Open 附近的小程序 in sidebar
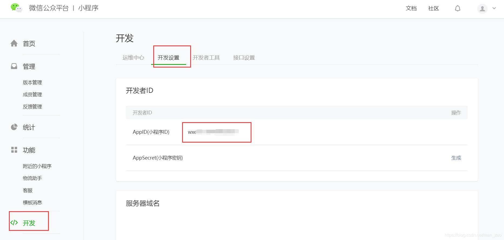The width and height of the screenshot is (504, 240). coord(37,166)
